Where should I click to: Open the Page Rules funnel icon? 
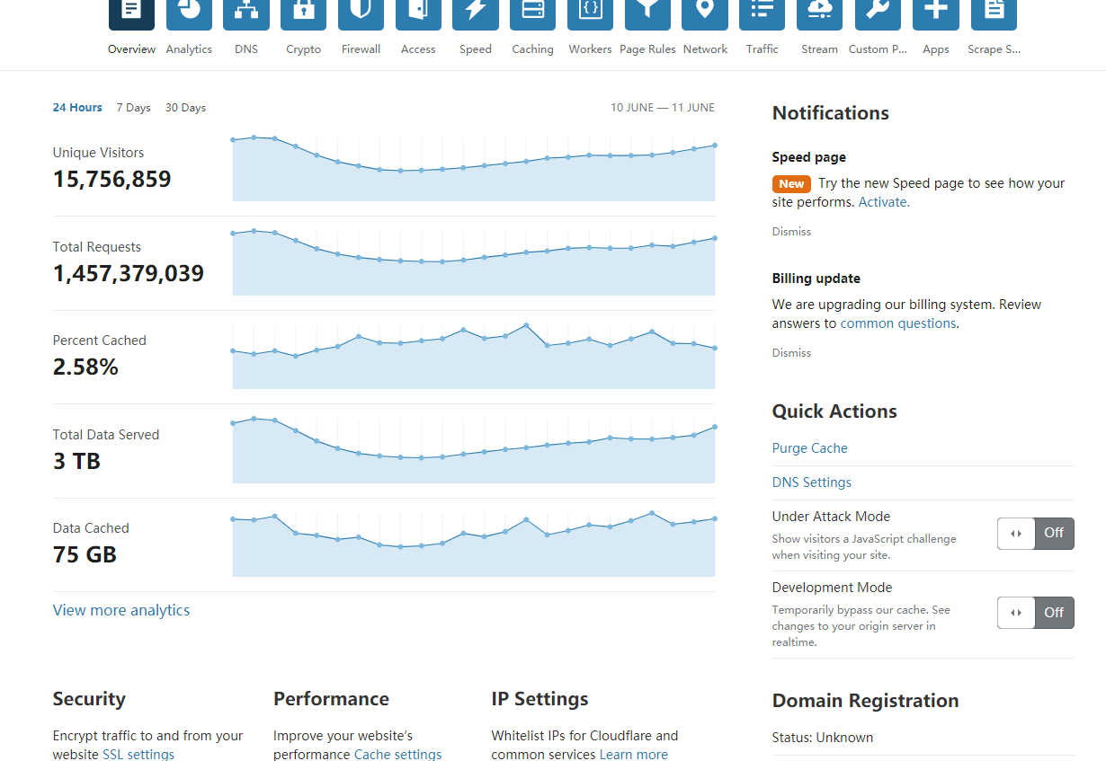tap(647, 13)
